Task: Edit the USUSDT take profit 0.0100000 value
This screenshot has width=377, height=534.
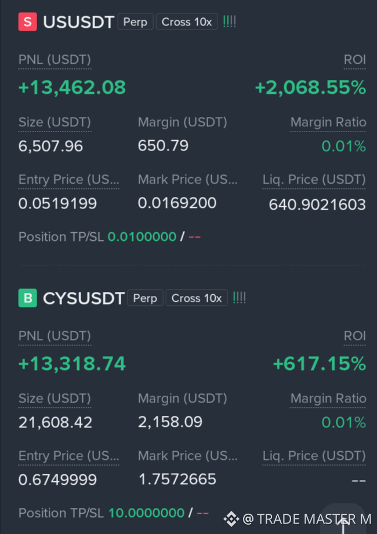Action: [142, 237]
